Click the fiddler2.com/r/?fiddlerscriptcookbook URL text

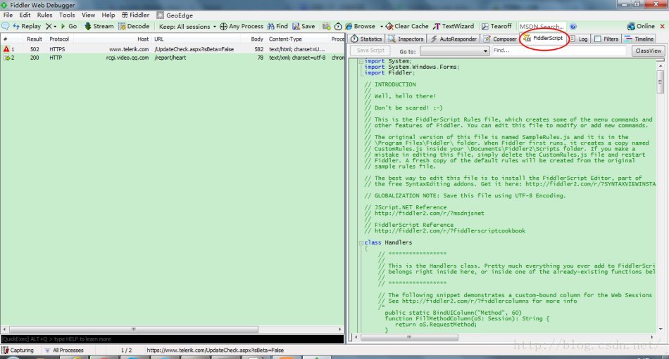[450, 231]
